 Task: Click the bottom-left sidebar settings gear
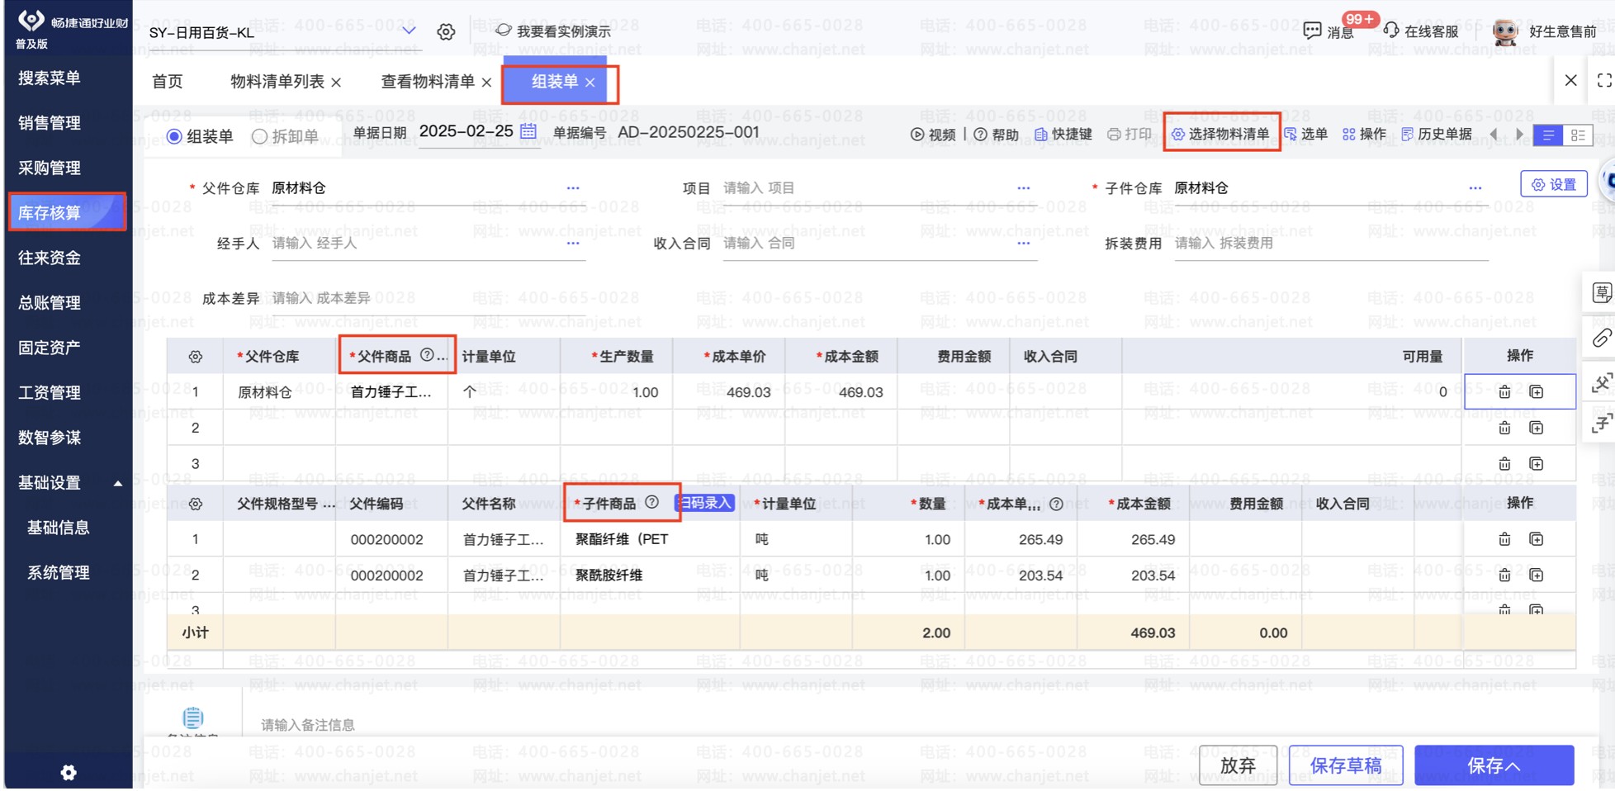pos(69,772)
